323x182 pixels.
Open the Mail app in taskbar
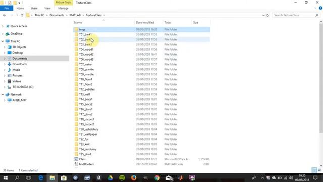coord(169,177)
